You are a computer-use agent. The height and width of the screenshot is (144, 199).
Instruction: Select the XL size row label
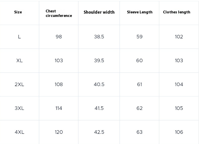[19, 61]
